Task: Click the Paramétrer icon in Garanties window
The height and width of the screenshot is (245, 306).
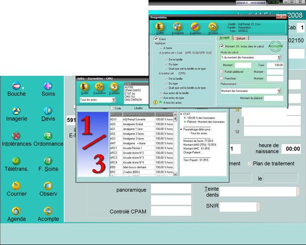Action: (x=99, y=87)
